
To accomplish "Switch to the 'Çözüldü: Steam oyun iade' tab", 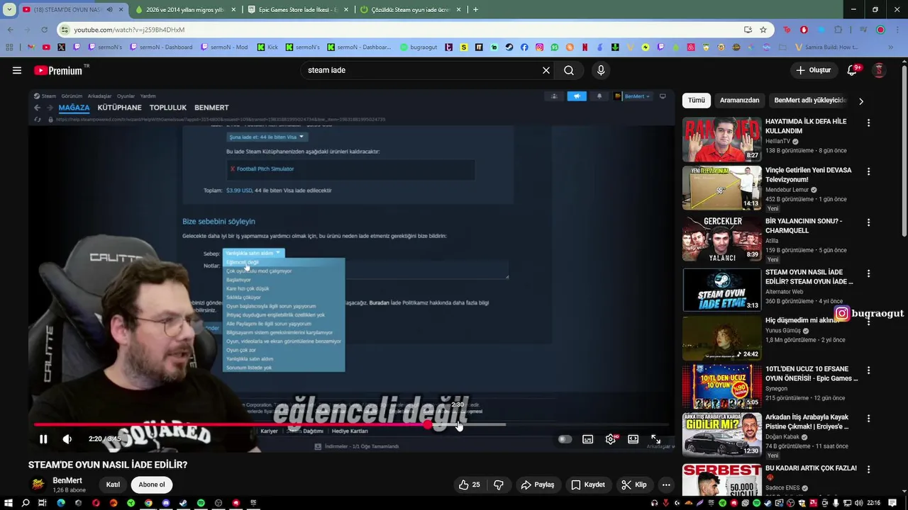I will (411, 10).
